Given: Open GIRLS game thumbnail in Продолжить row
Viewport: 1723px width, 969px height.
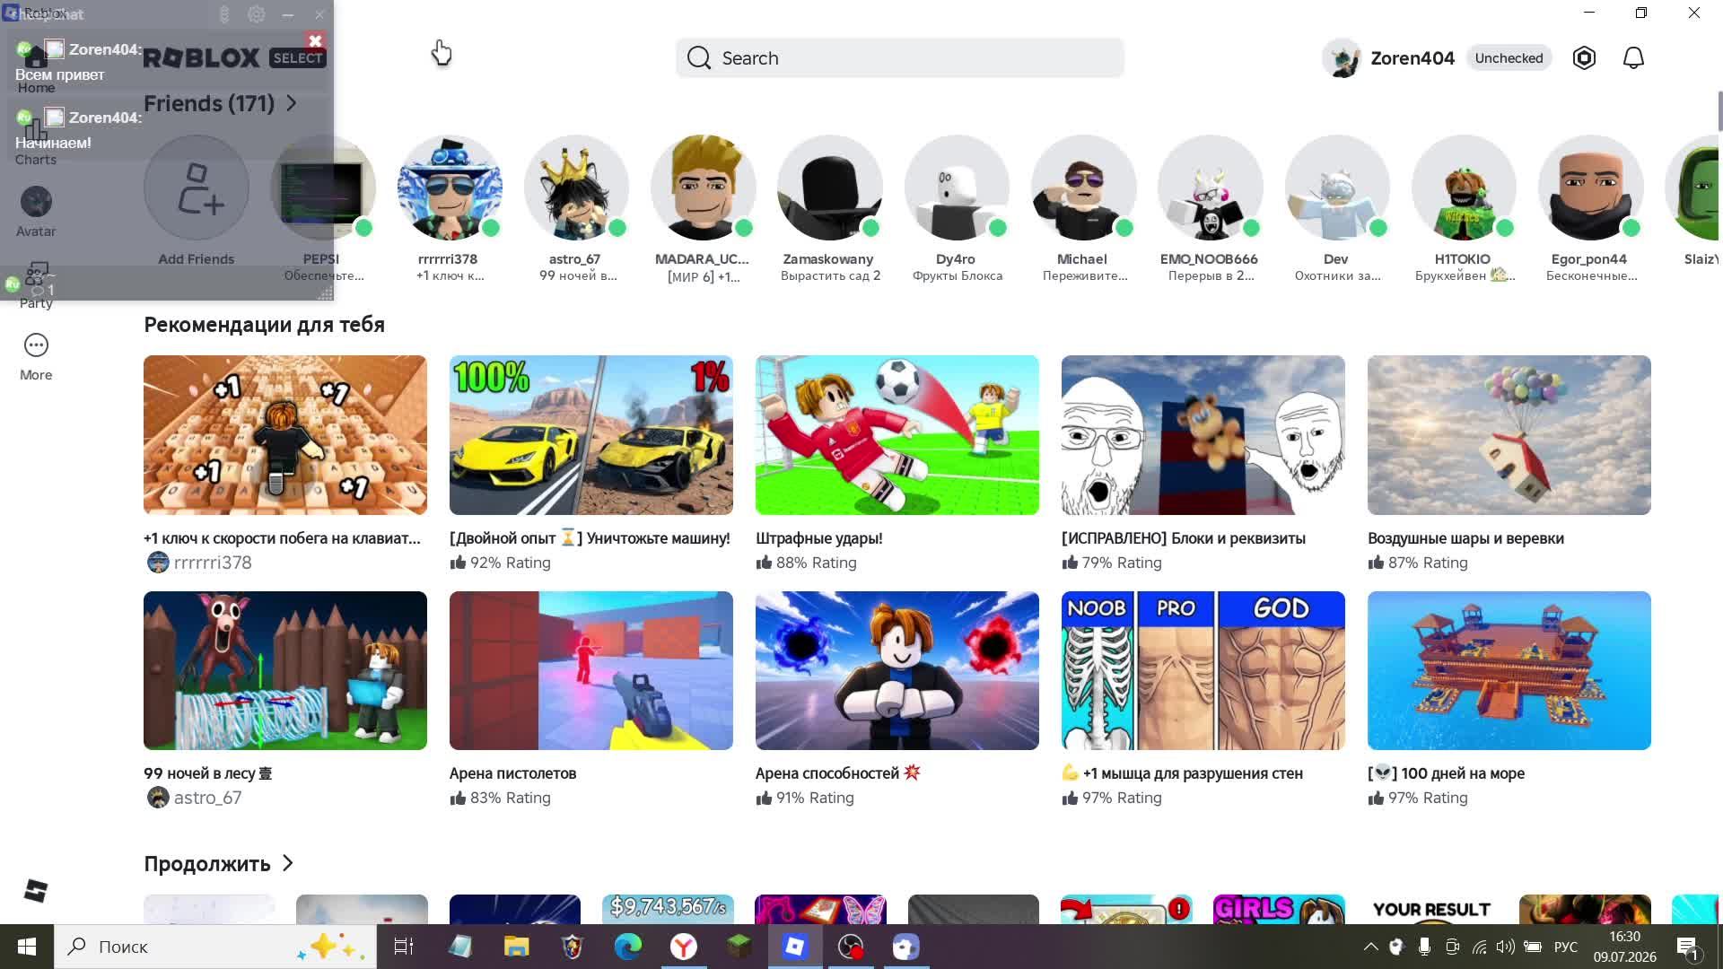Looking at the screenshot, I should (x=1279, y=909).
